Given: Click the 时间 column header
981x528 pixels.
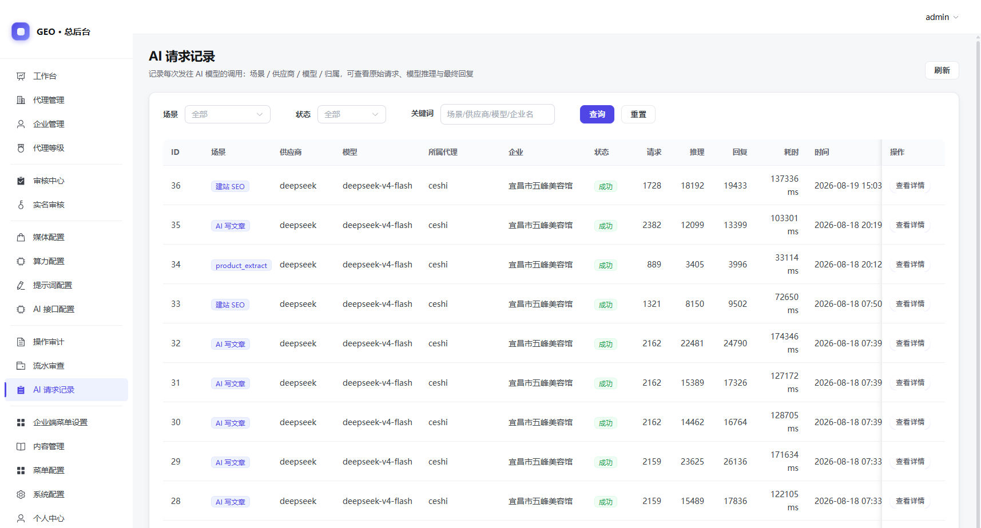Looking at the screenshot, I should tap(822, 152).
